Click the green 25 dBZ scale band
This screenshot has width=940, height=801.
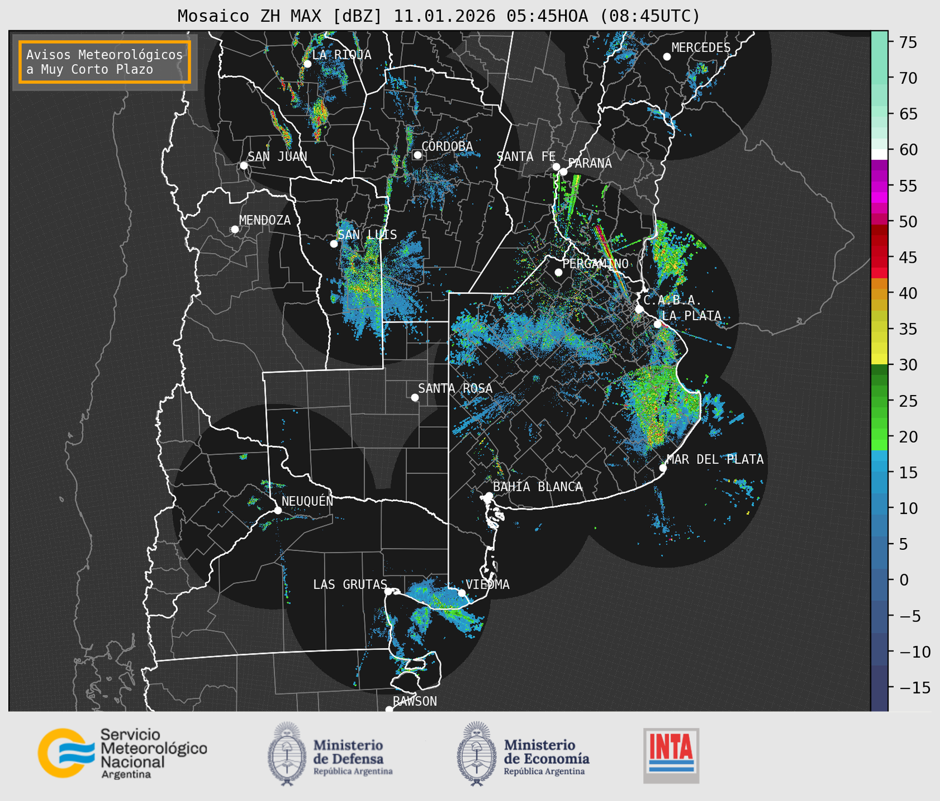click(x=879, y=401)
